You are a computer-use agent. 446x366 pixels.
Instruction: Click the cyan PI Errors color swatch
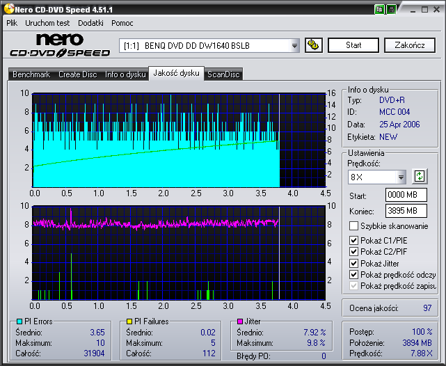click(19, 321)
